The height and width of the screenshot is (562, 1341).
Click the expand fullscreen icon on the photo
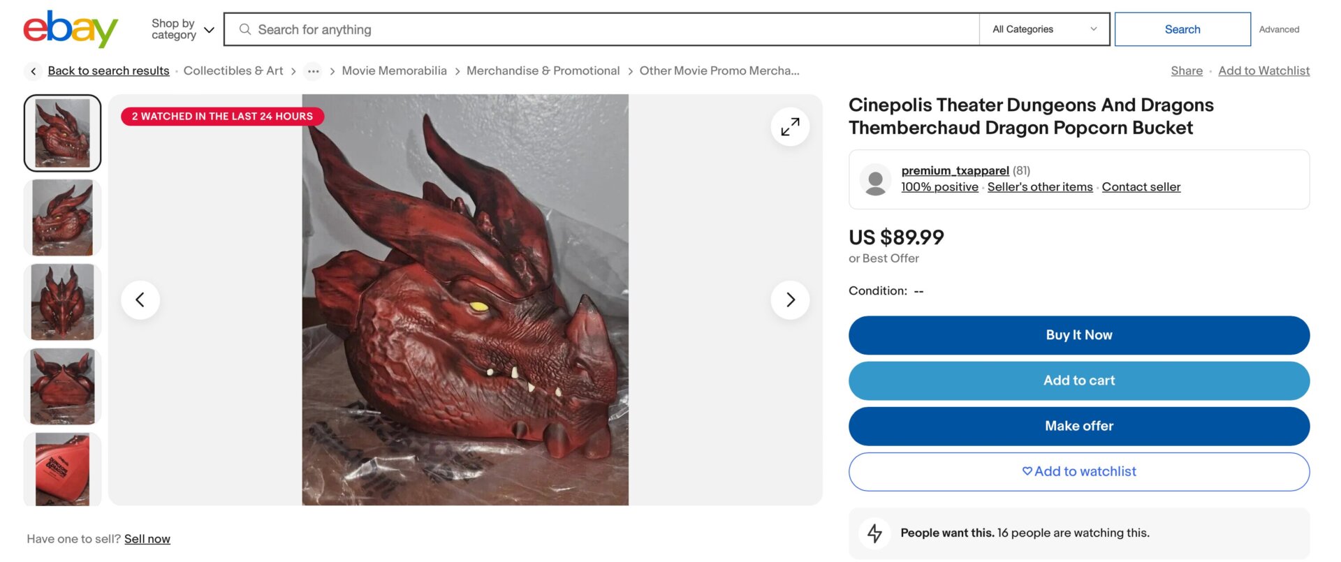coord(789,126)
